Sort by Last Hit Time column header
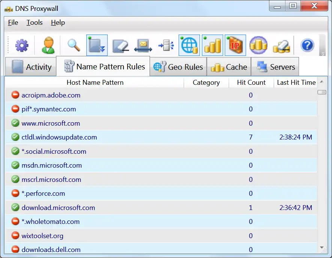332x258 pixels. point(296,82)
